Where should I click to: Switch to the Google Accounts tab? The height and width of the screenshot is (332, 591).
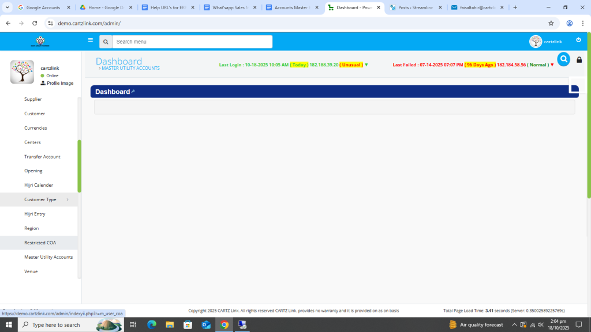[x=43, y=7]
